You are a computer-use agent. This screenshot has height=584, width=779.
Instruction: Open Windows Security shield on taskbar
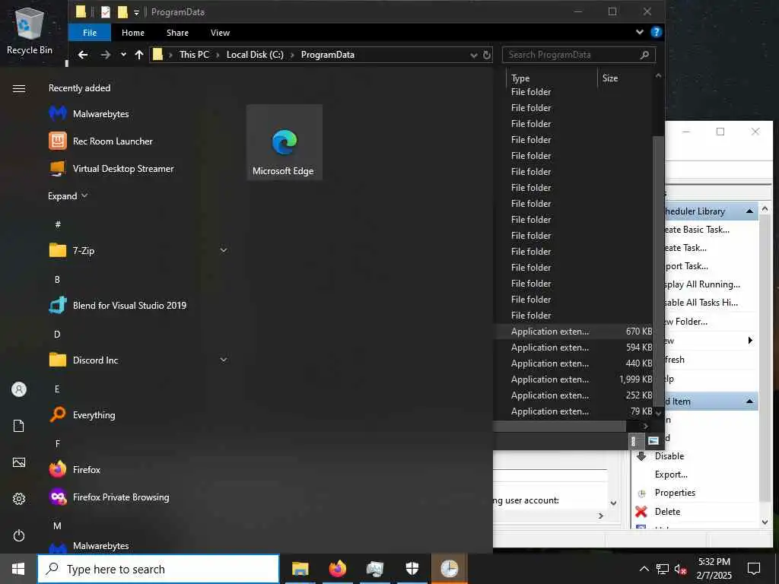(x=412, y=569)
